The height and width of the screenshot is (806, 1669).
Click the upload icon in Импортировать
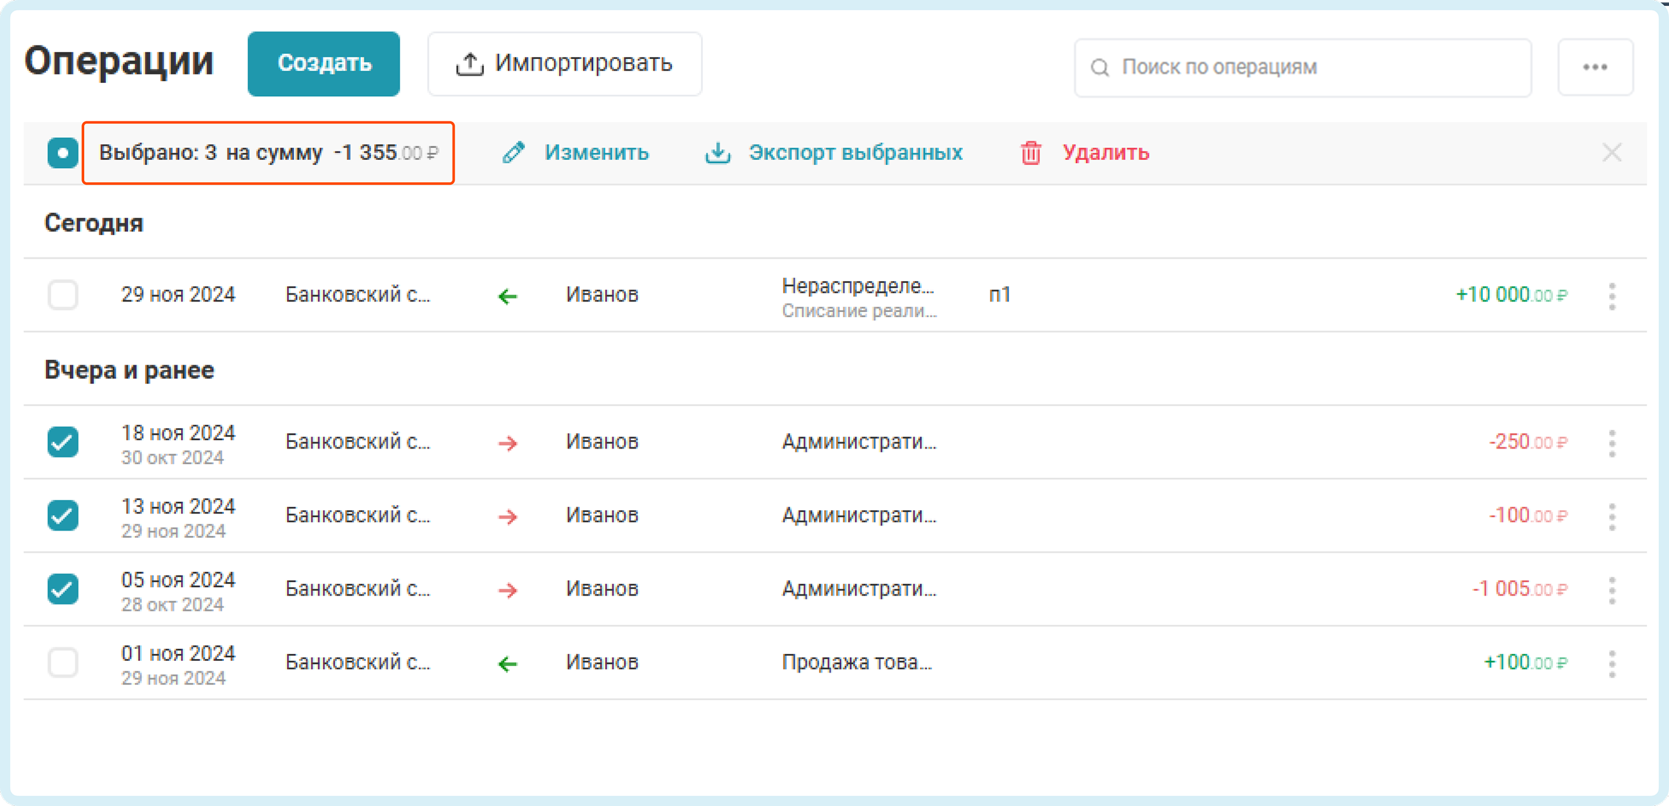click(x=470, y=64)
